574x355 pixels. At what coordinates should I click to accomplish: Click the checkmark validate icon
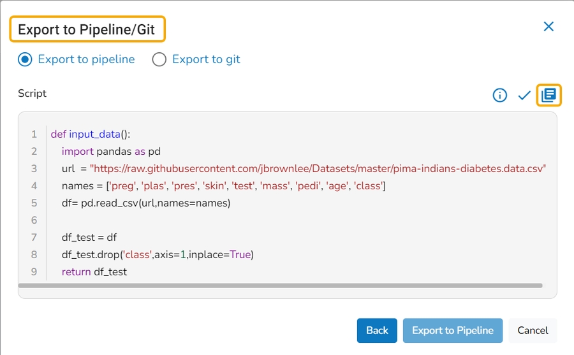pos(524,96)
